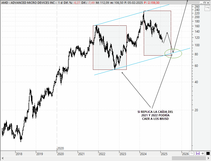Open the black color swatch
211x161 pixels.
click(x=208, y=153)
